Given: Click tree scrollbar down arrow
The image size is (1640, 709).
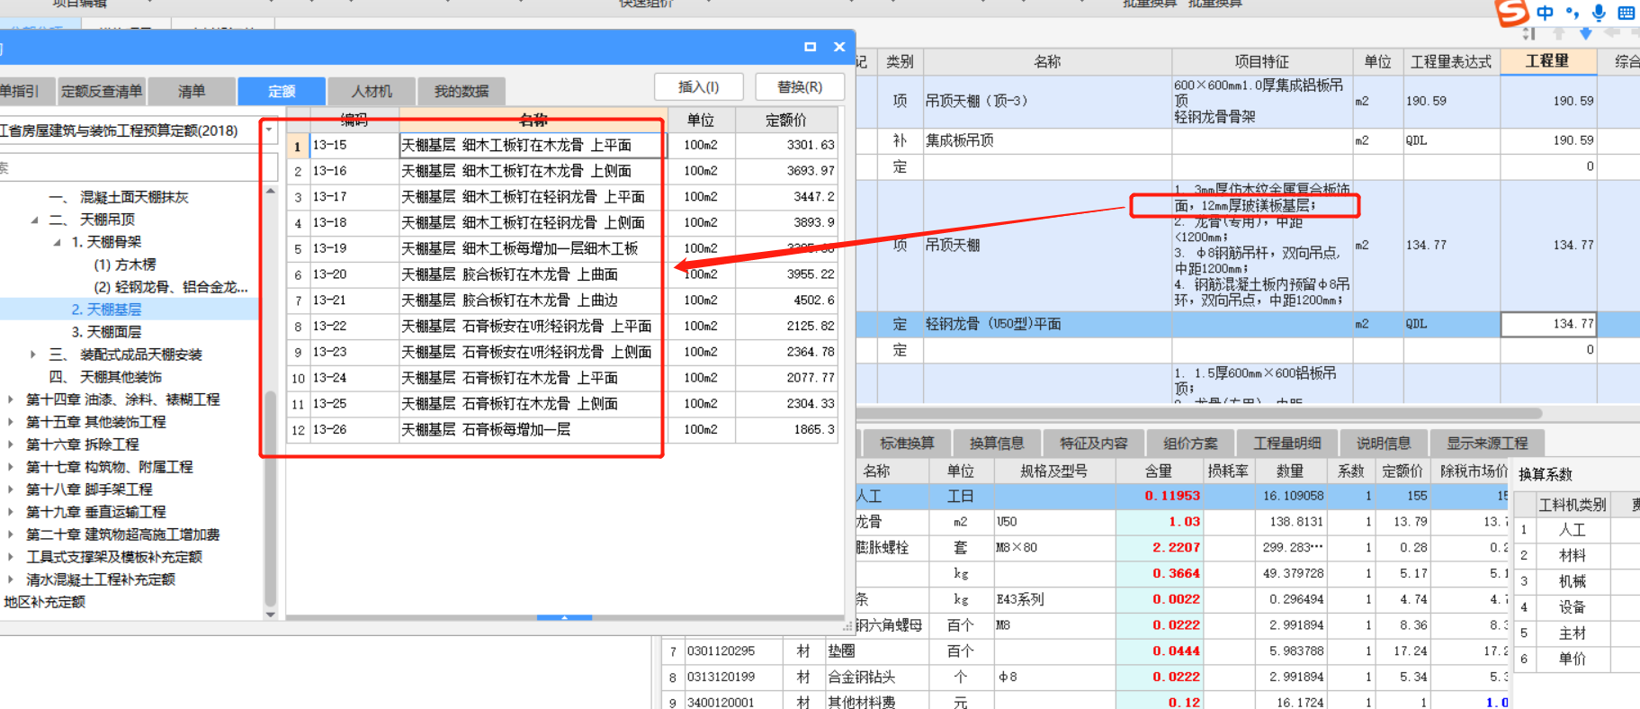Looking at the screenshot, I should [x=271, y=615].
